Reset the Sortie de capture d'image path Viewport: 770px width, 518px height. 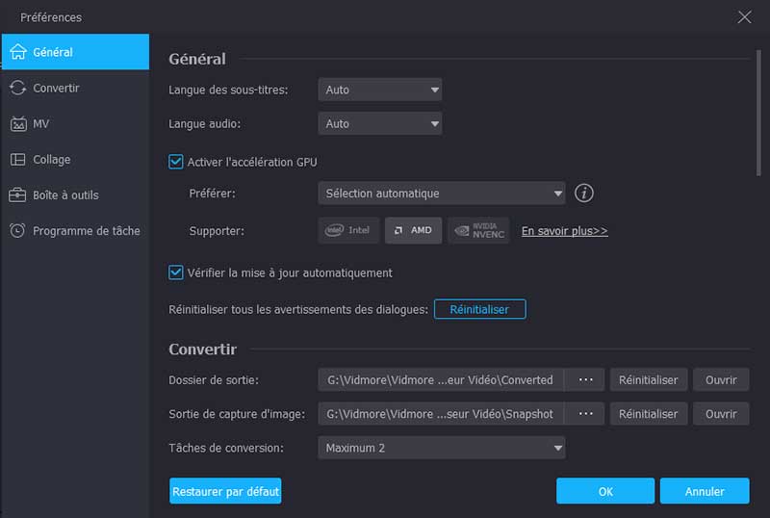pos(648,414)
